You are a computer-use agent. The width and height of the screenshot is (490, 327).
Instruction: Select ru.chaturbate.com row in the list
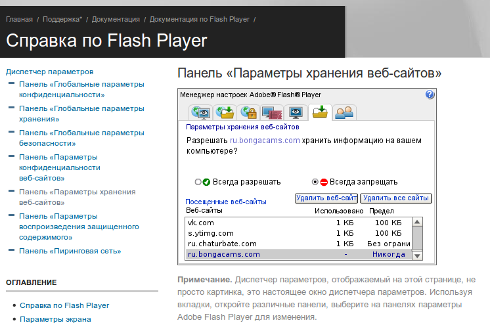(298, 244)
